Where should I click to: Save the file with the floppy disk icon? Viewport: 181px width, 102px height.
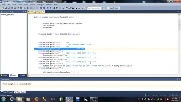coord(9,8)
